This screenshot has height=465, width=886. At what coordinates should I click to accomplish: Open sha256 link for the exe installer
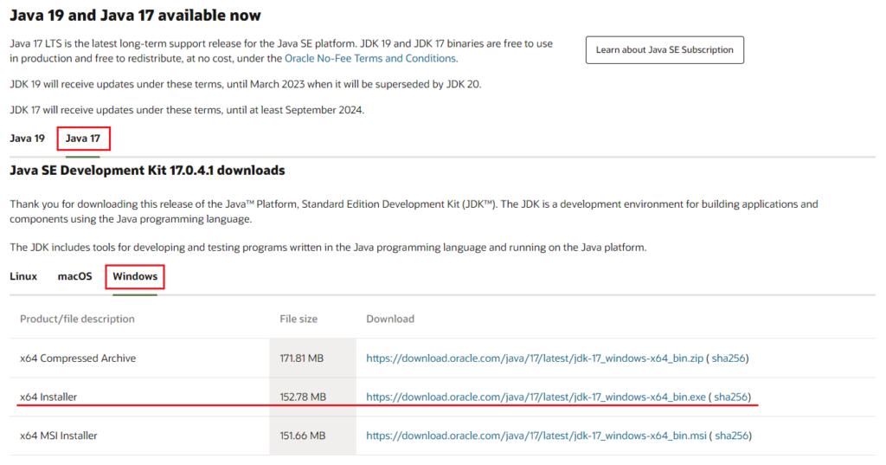click(730, 397)
